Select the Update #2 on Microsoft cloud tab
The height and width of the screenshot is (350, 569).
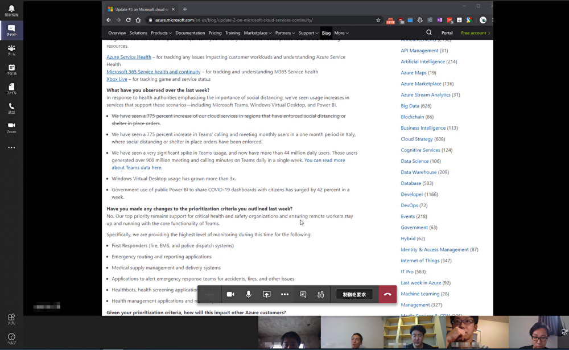coord(141,10)
